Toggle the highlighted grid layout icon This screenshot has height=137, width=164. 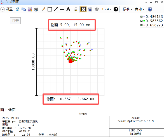(83, 9)
